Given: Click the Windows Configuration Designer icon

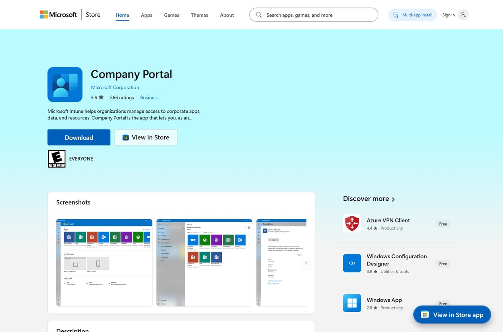Looking at the screenshot, I should point(352,263).
